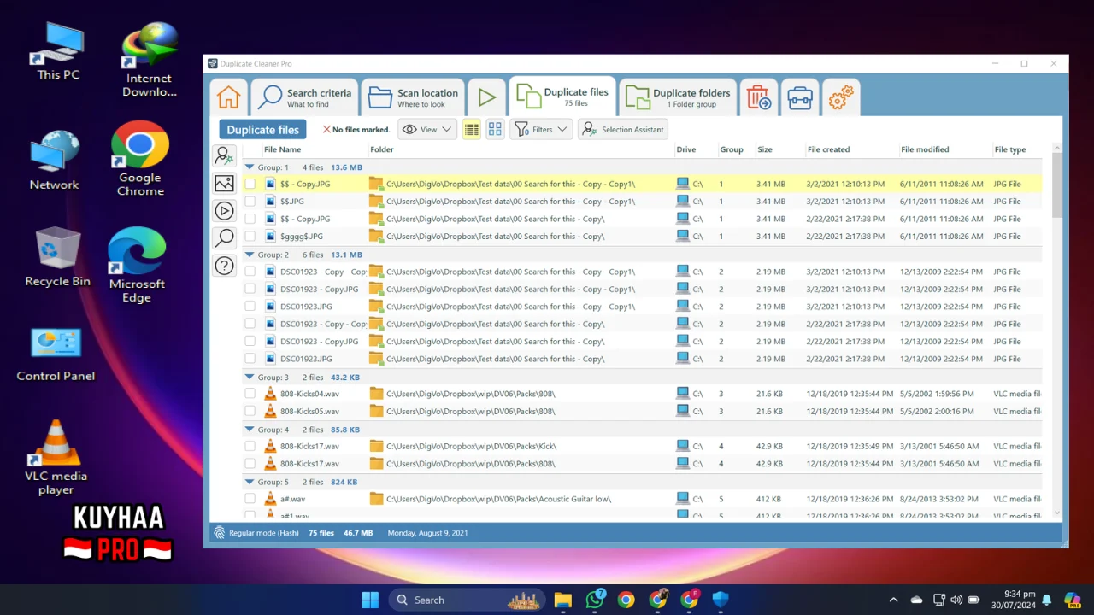
Task: Sort by the File created column header
Action: point(828,149)
